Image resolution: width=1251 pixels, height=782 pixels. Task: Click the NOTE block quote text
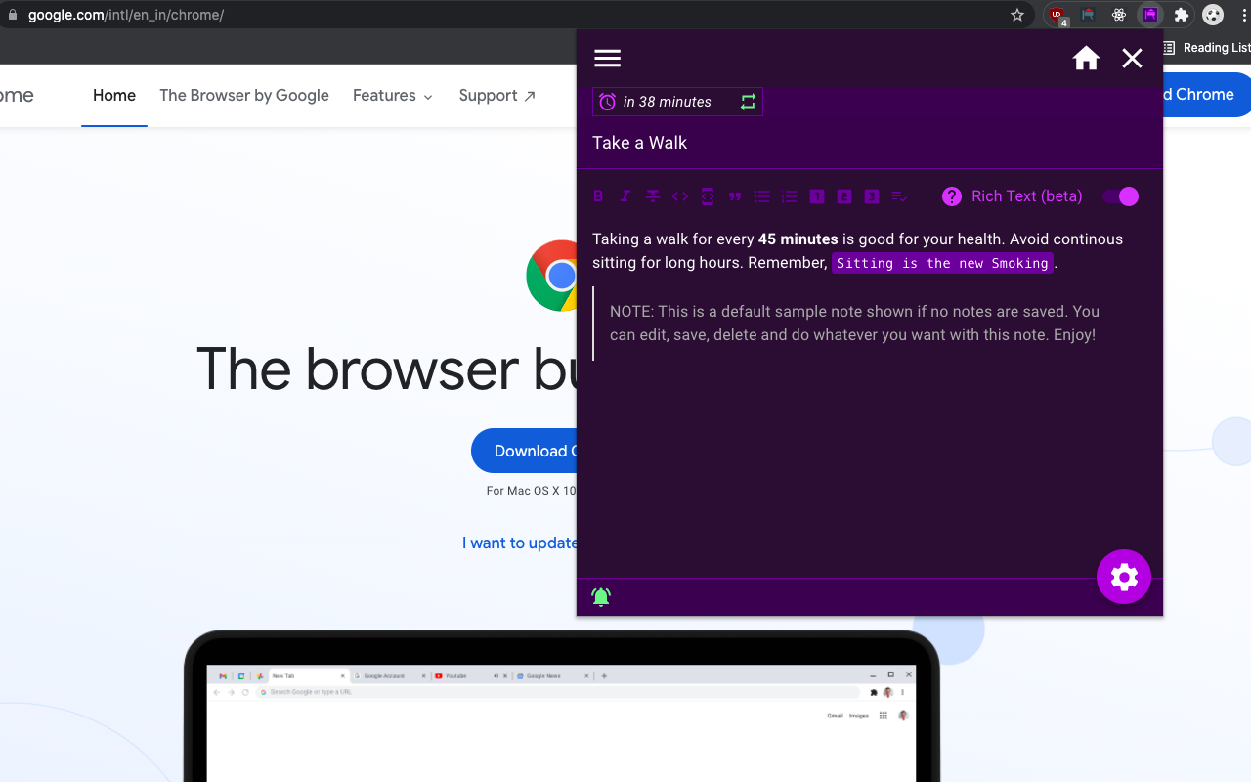854,324
